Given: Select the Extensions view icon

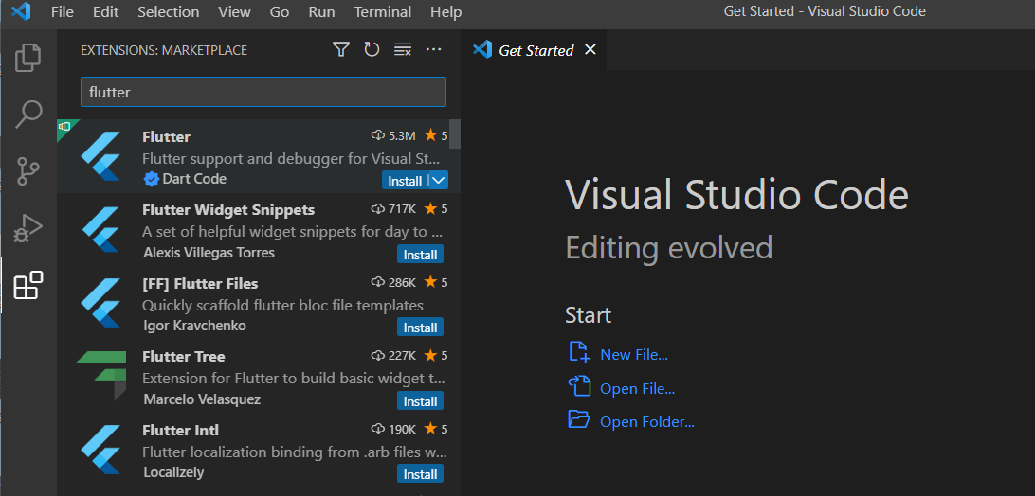Looking at the screenshot, I should (x=28, y=286).
